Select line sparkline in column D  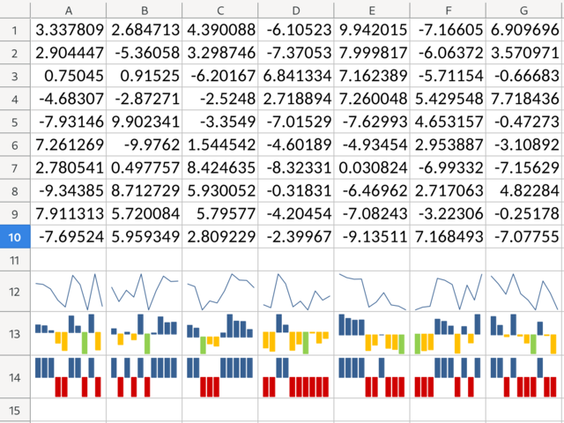click(296, 292)
